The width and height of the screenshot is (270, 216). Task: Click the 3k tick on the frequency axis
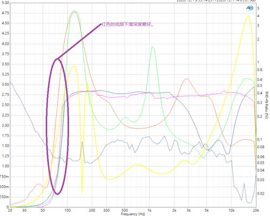(x=188, y=210)
